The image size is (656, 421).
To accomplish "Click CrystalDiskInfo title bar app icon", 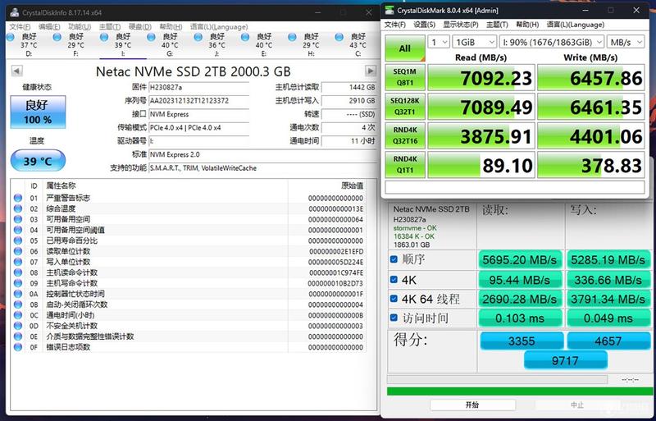I will [x=14, y=12].
